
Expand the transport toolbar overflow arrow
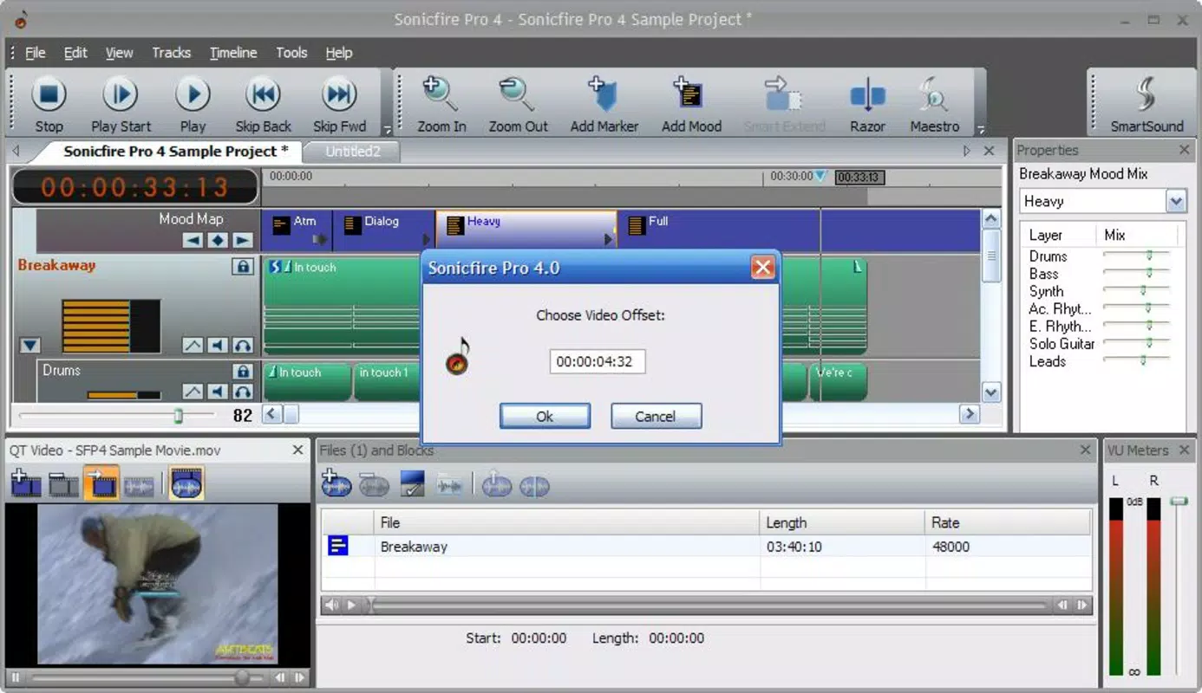[388, 130]
